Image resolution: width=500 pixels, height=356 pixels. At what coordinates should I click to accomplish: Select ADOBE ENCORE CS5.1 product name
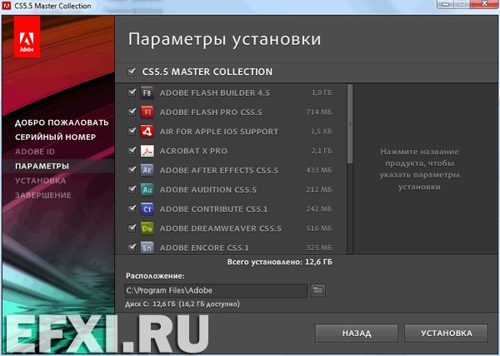[x=204, y=248]
